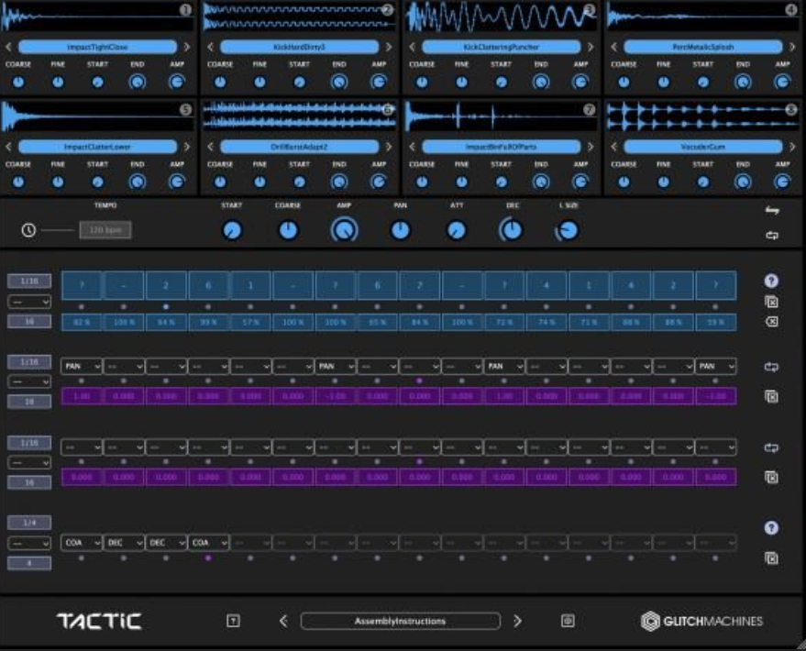Screen dimensions: 806x651
Task: Click the KickClatteringPuncher waveform display
Action: click(501, 17)
